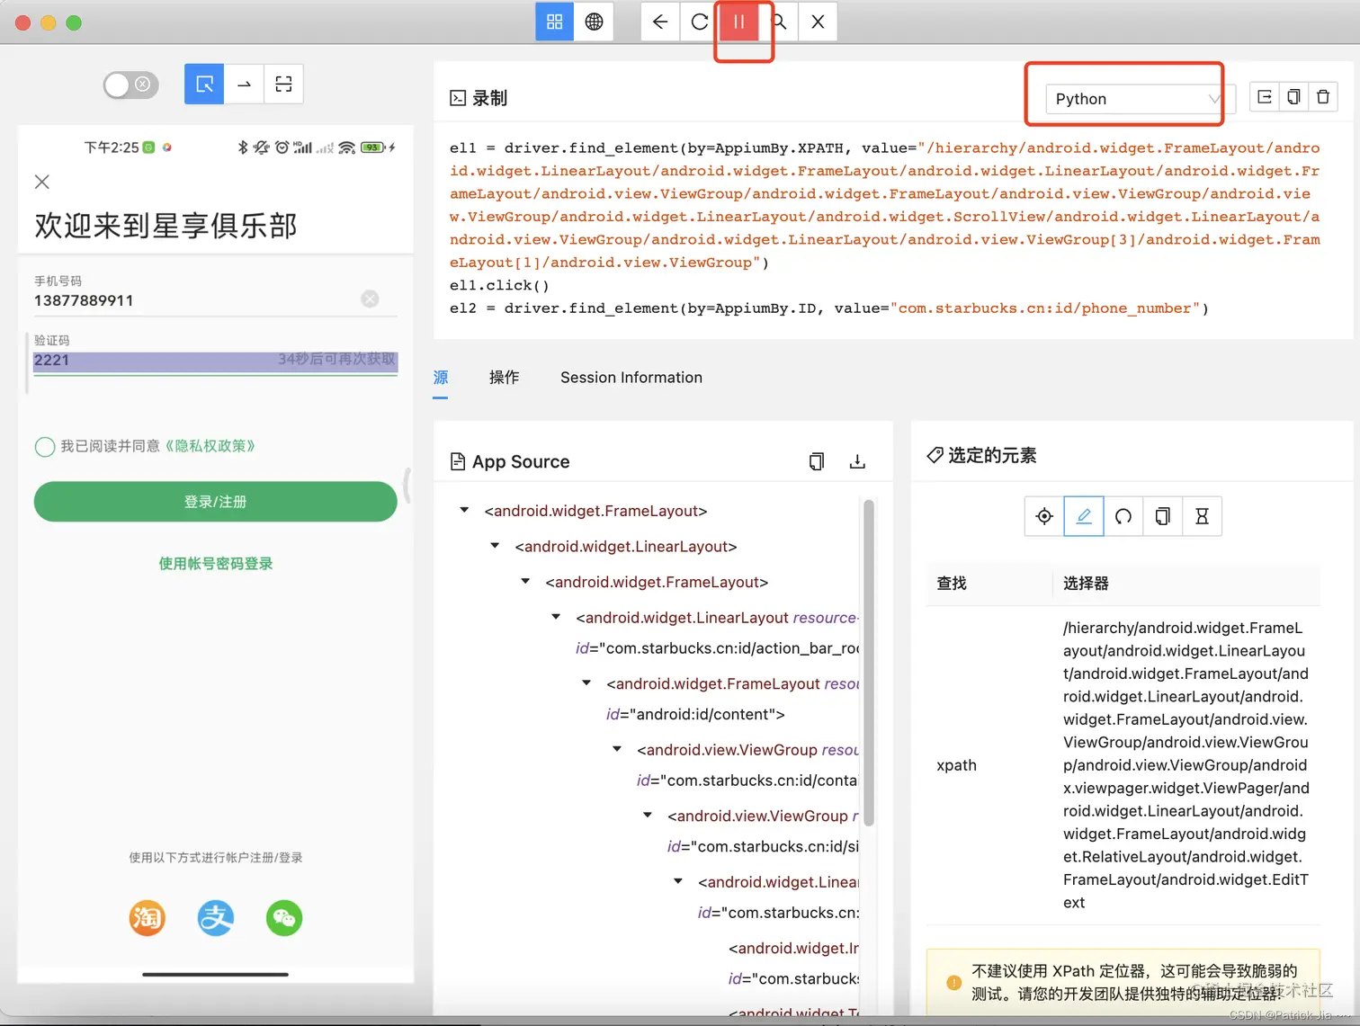Click the back arrow toolbar button
The height and width of the screenshot is (1026, 1360).
point(660,22)
